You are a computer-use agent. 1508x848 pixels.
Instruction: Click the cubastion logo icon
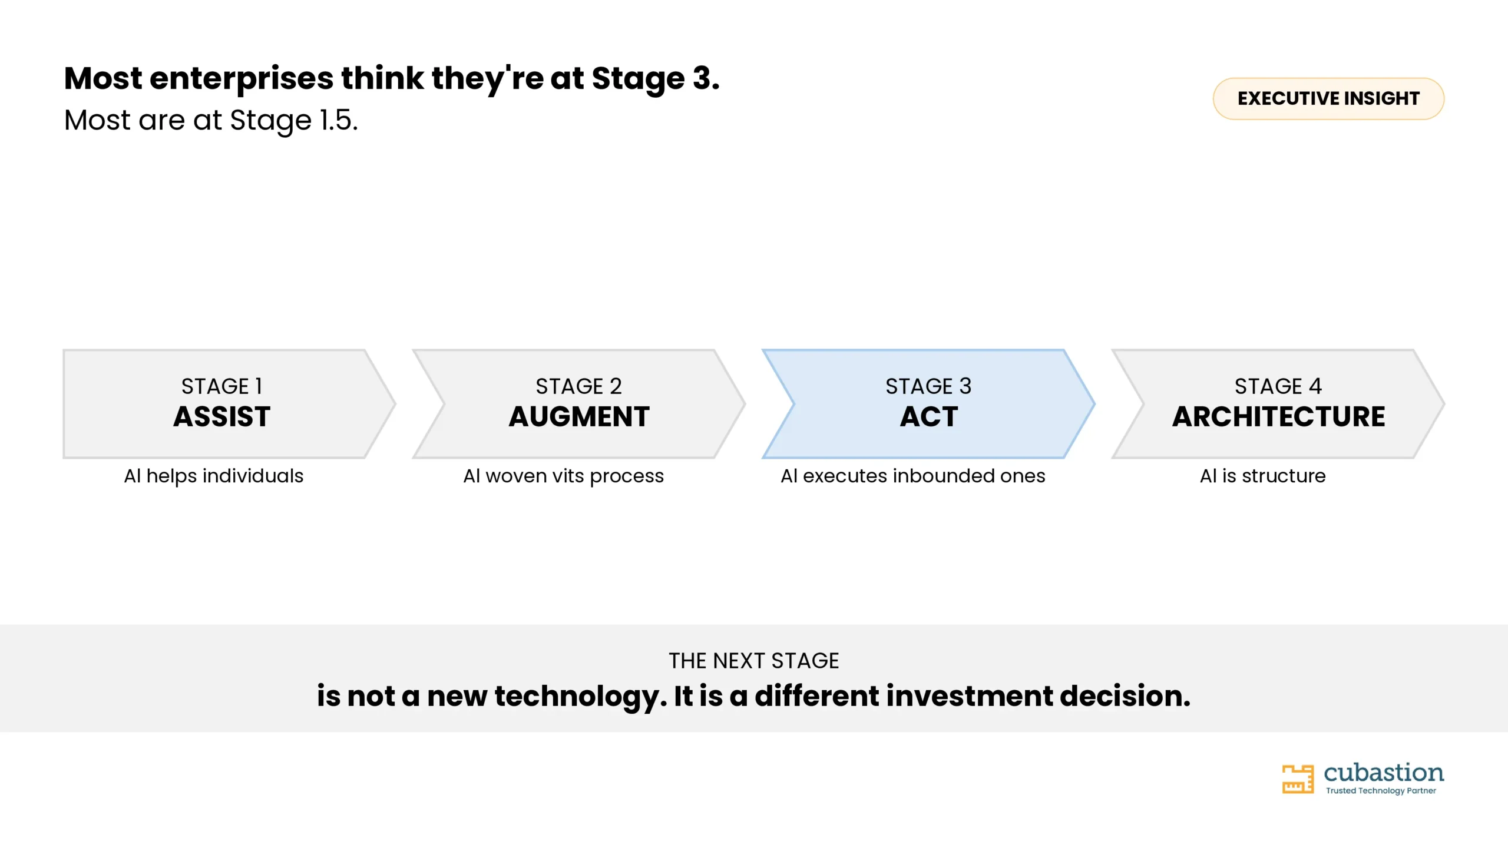point(1298,779)
